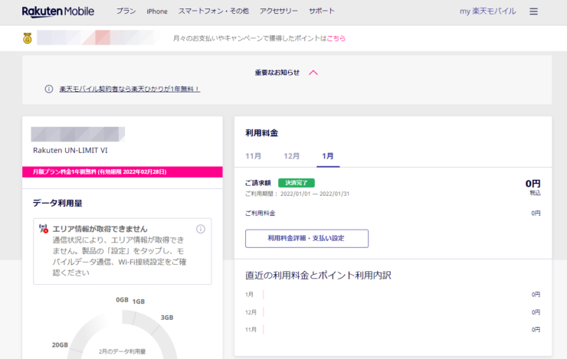Click the Rakuten UN-LIMIT VI plan name
Viewport: 567px width, 359px height.
[70, 150]
